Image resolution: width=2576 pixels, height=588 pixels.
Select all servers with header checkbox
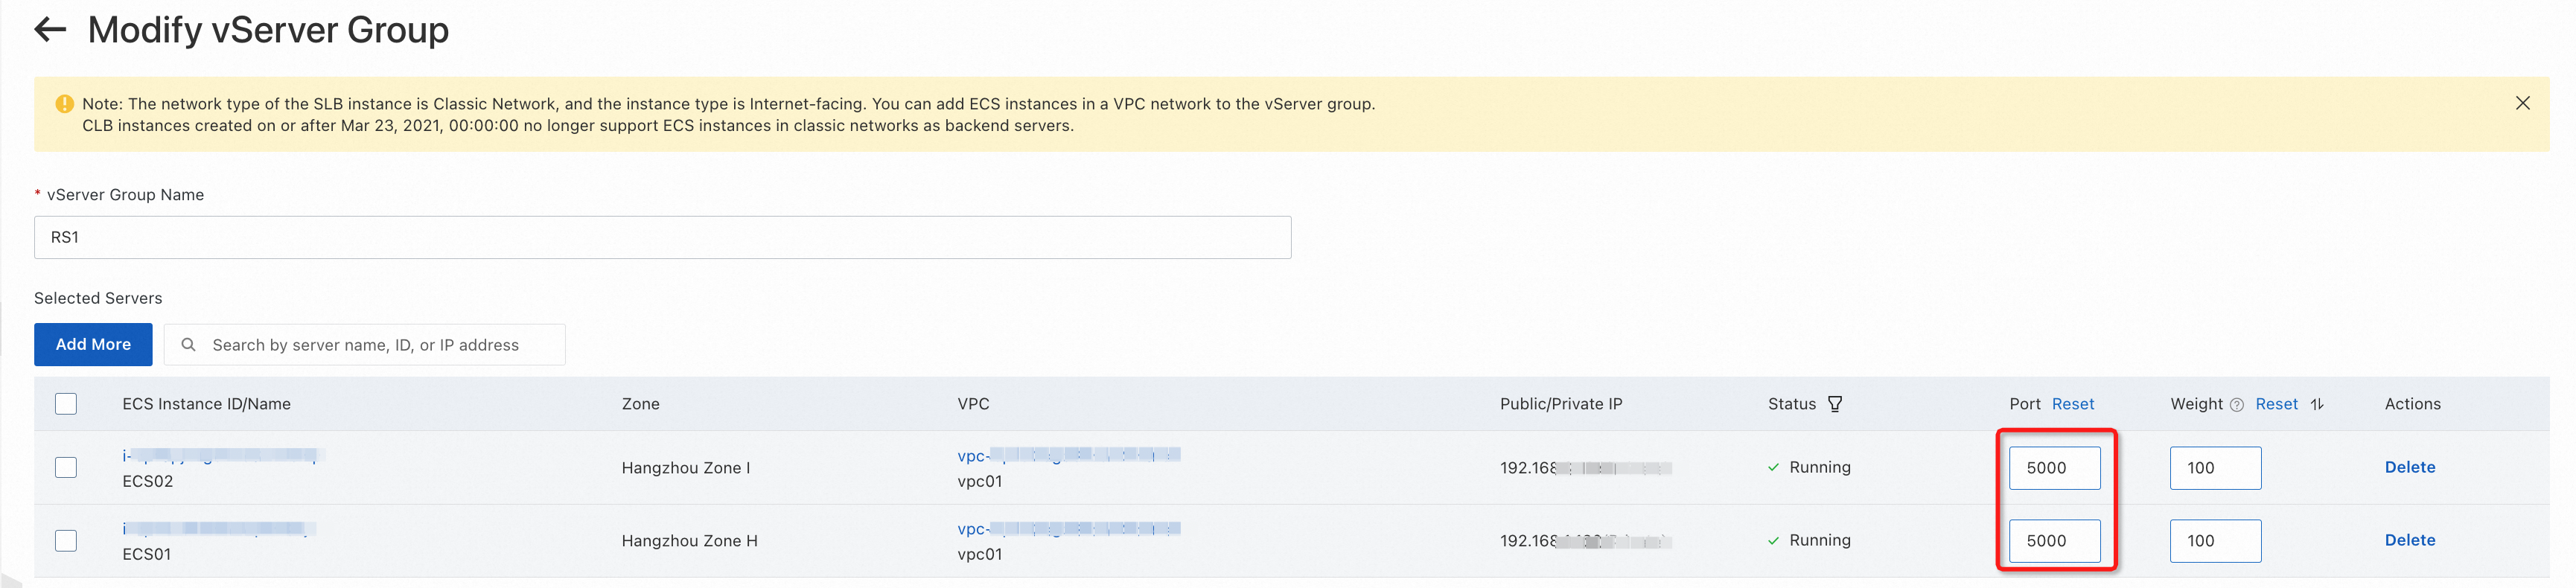pyautogui.click(x=66, y=404)
